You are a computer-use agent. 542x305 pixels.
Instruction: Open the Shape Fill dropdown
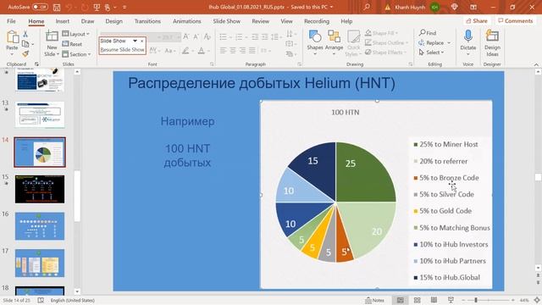[x=382, y=33]
